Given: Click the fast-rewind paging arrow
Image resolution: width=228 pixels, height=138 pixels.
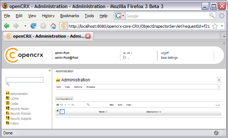Looking at the screenshot, I should coord(62,105).
